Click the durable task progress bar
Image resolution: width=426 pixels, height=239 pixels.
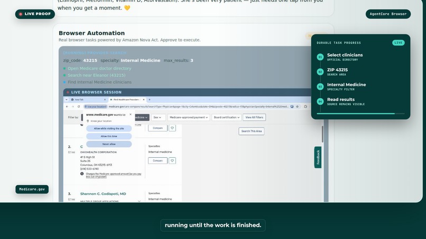(x=360, y=113)
